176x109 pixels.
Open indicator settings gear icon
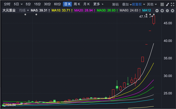click(x=167, y=11)
